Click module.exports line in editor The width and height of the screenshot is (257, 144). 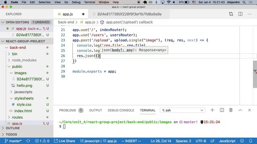tap(94, 71)
